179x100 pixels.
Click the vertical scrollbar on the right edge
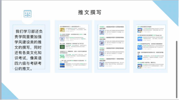(177, 69)
